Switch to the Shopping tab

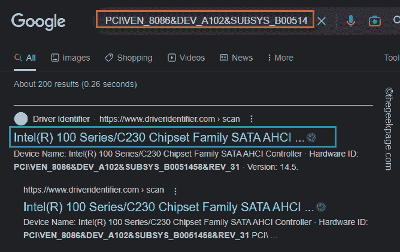pos(128,58)
